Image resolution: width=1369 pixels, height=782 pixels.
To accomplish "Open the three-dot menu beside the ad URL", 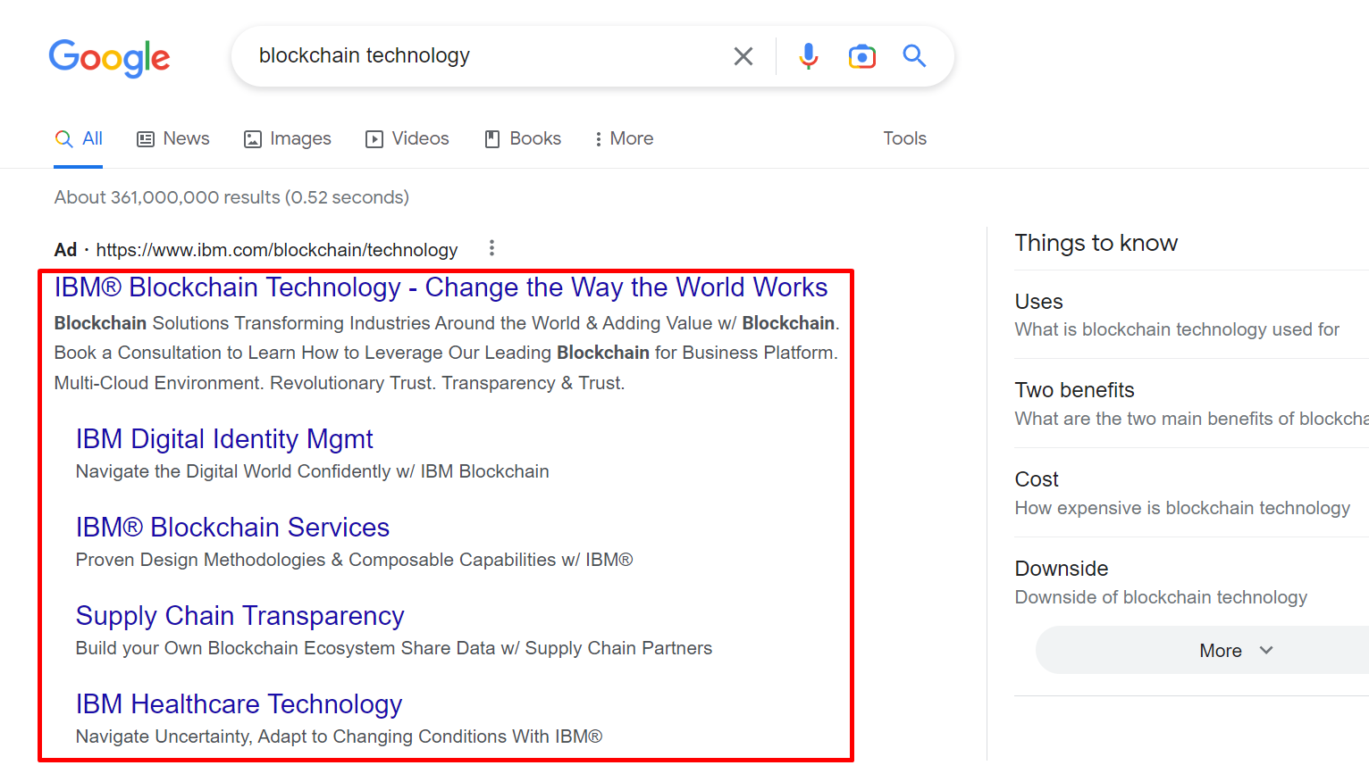I will 491,248.
